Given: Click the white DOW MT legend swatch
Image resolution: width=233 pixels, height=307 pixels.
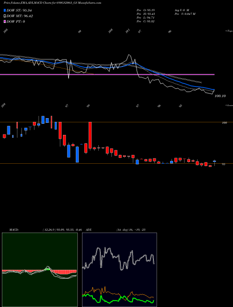Looking at the screenshot, I should (x=5, y=16).
